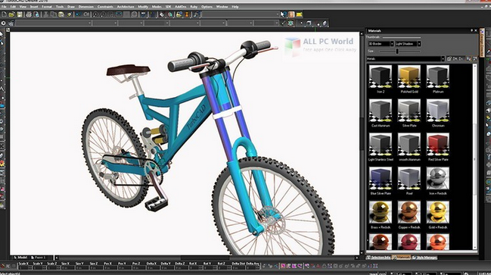Open the Dimension menu
The image size is (491, 275).
[x=85, y=7]
